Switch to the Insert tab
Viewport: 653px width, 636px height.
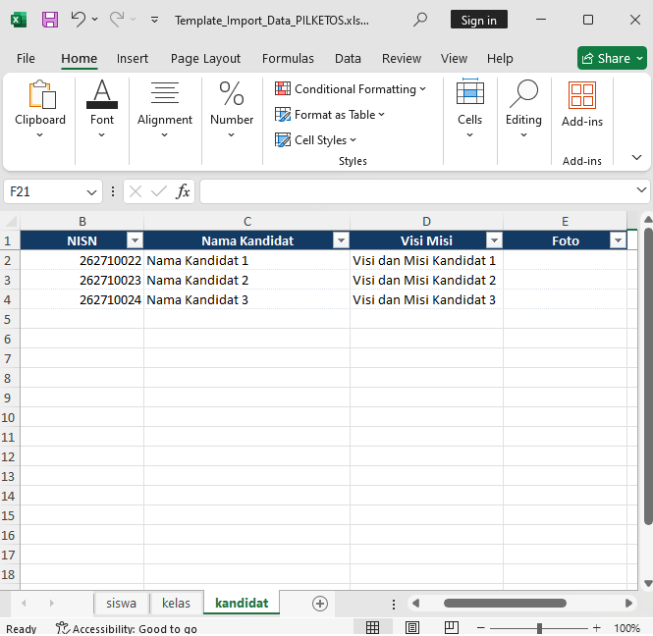[132, 58]
